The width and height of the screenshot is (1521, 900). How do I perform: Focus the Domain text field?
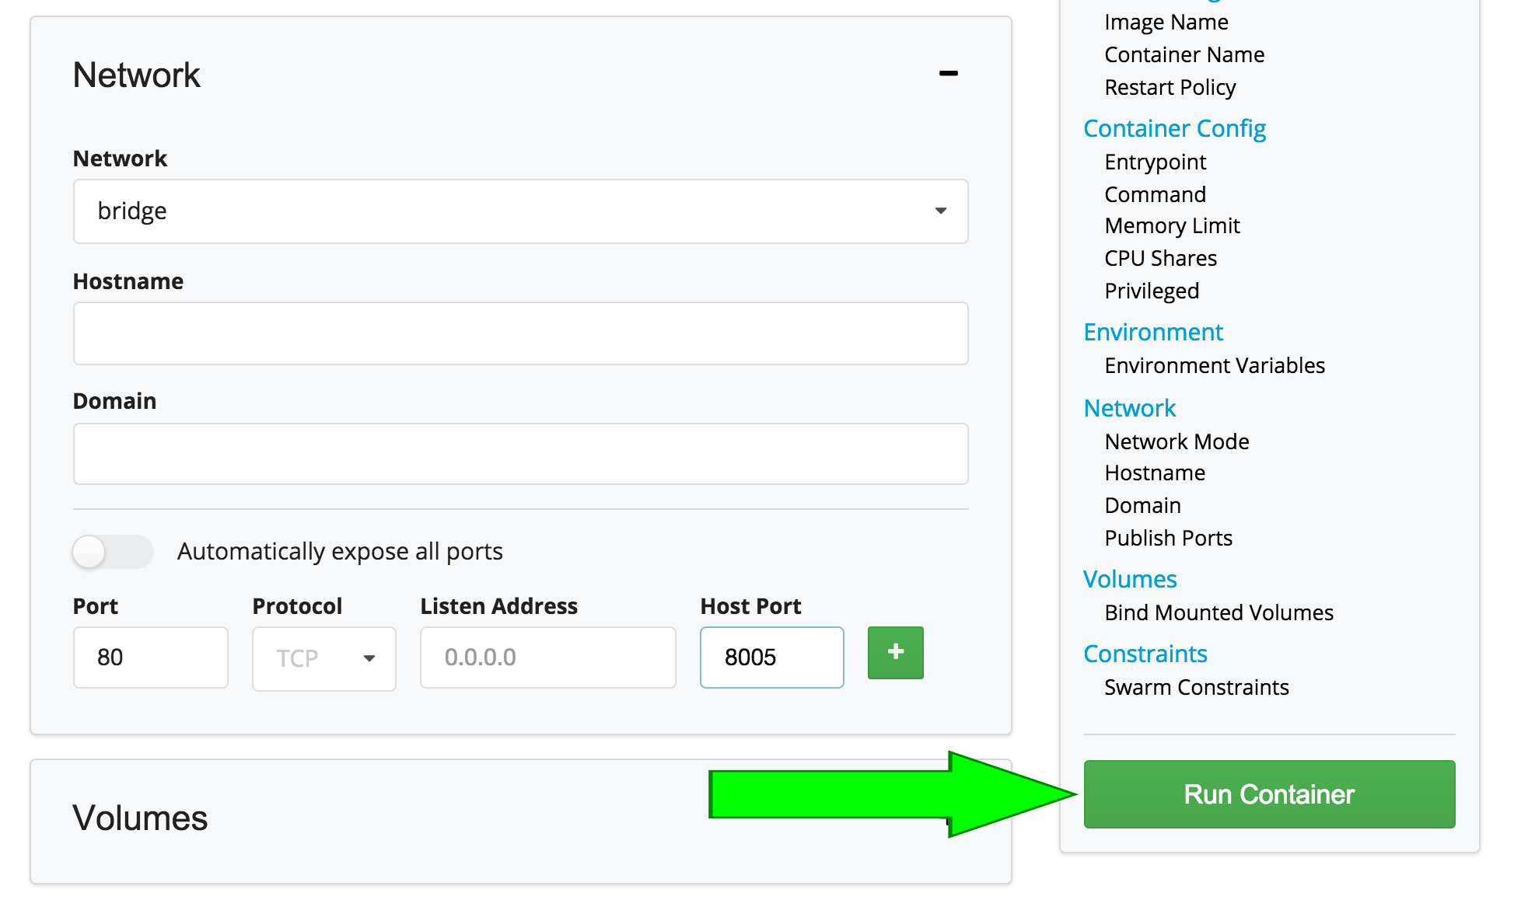pyautogui.click(x=520, y=454)
